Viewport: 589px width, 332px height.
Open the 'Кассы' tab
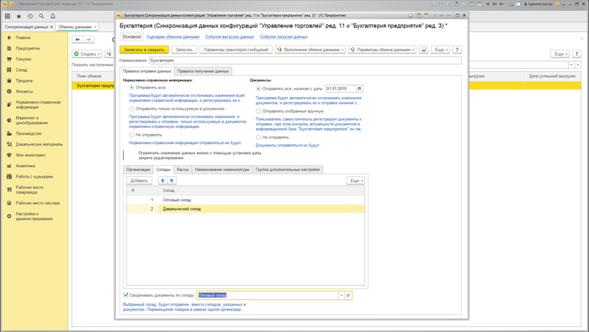[183, 169]
